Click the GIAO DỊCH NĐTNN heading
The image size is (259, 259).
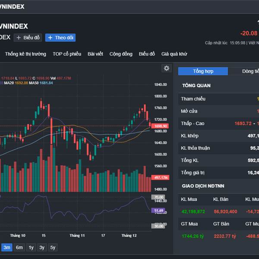pos(203,186)
